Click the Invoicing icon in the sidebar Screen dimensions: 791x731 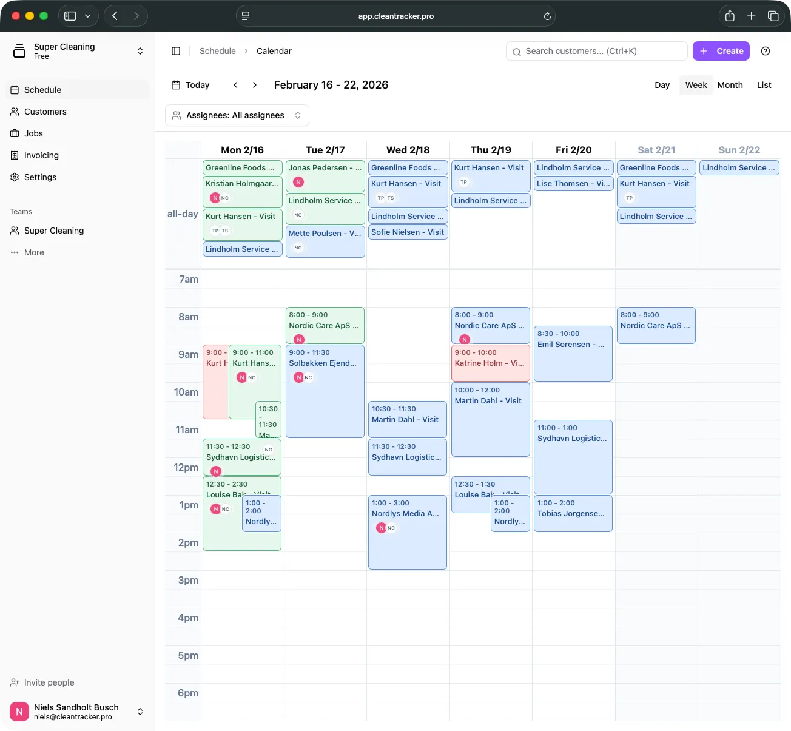click(x=14, y=155)
